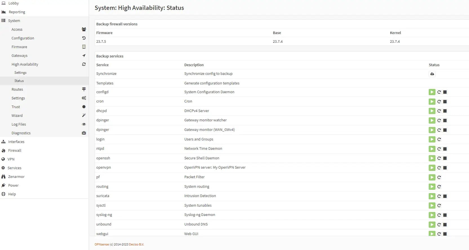Restart the cron service

(x=439, y=102)
